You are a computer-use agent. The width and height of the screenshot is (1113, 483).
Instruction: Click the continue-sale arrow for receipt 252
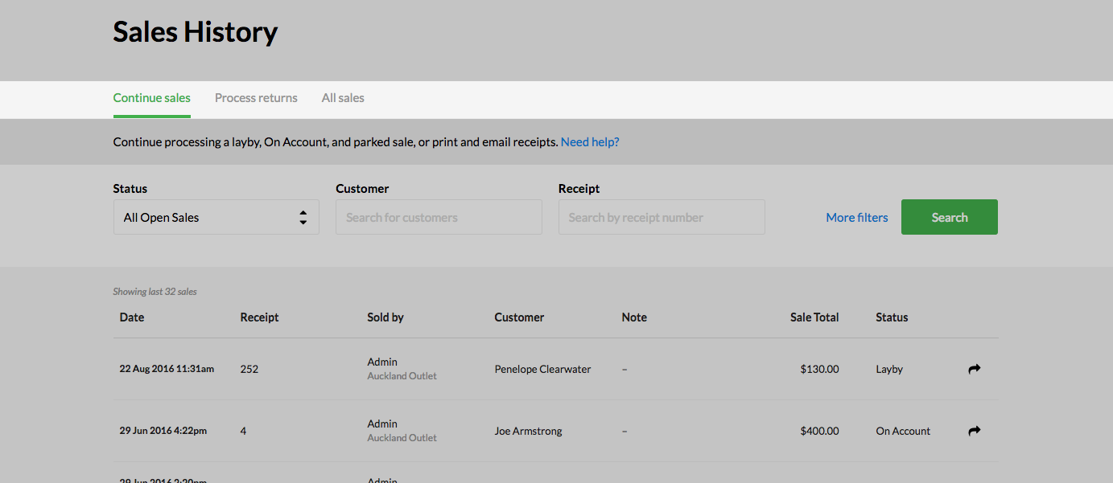(x=974, y=369)
